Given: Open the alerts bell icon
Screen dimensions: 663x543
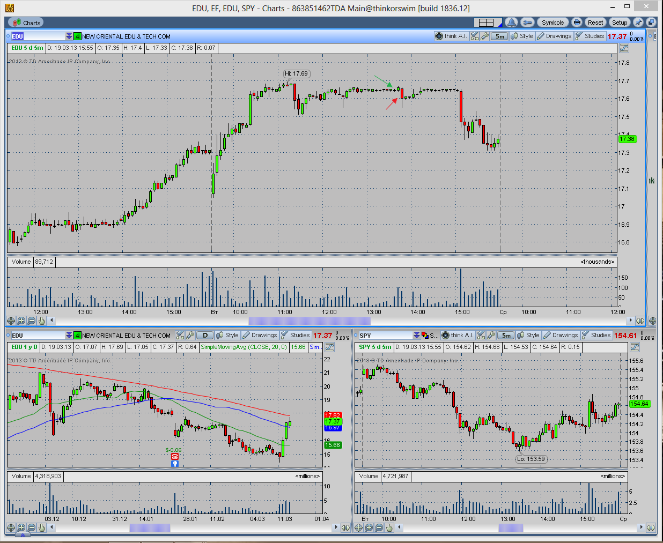Looking at the screenshot, I should coord(511,23).
